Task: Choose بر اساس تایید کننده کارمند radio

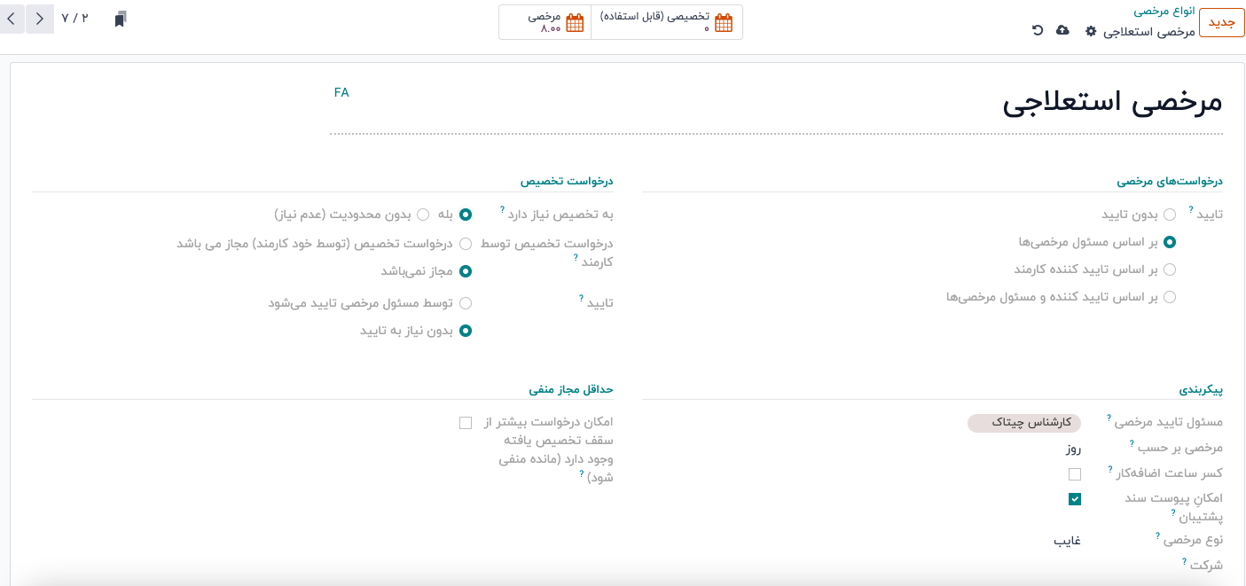Action: click(x=1170, y=270)
